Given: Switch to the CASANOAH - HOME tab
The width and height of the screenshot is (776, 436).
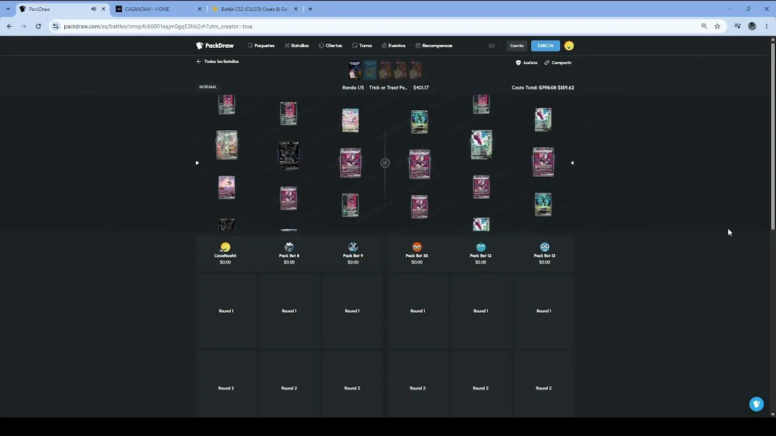Looking at the screenshot, I should pos(158,9).
